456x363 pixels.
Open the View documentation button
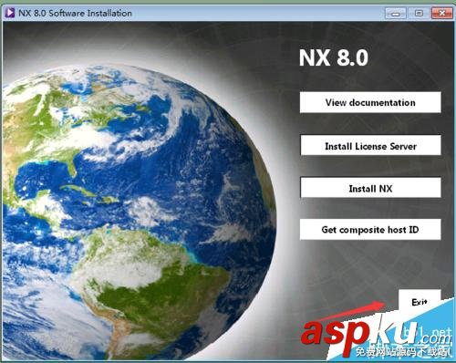(370, 102)
